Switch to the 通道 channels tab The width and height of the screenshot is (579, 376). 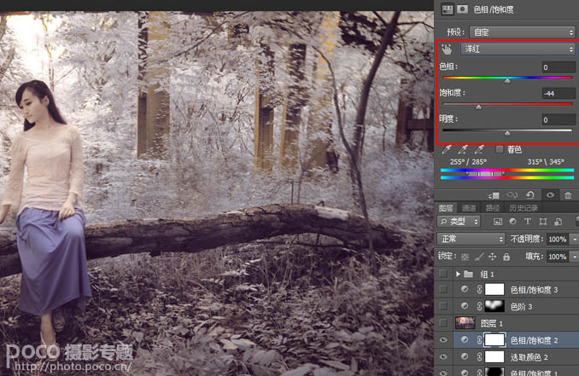(469, 207)
